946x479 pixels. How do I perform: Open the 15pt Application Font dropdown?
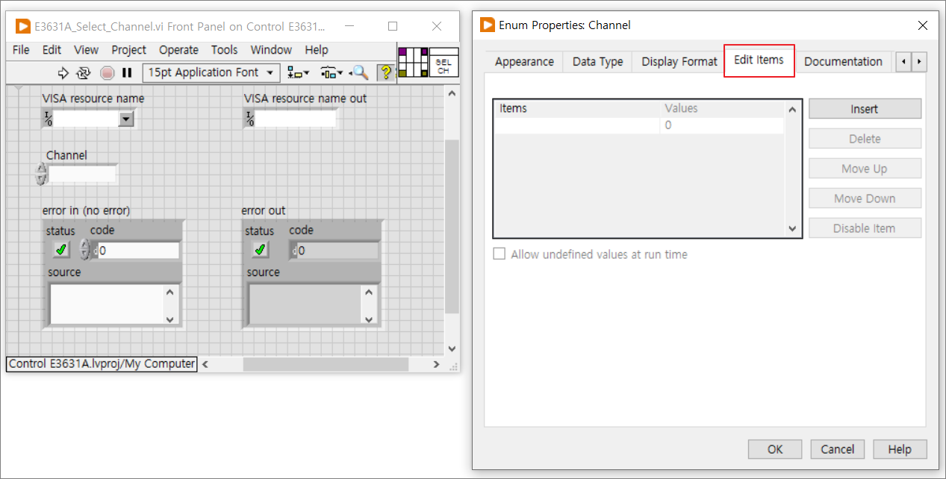[x=211, y=72]
